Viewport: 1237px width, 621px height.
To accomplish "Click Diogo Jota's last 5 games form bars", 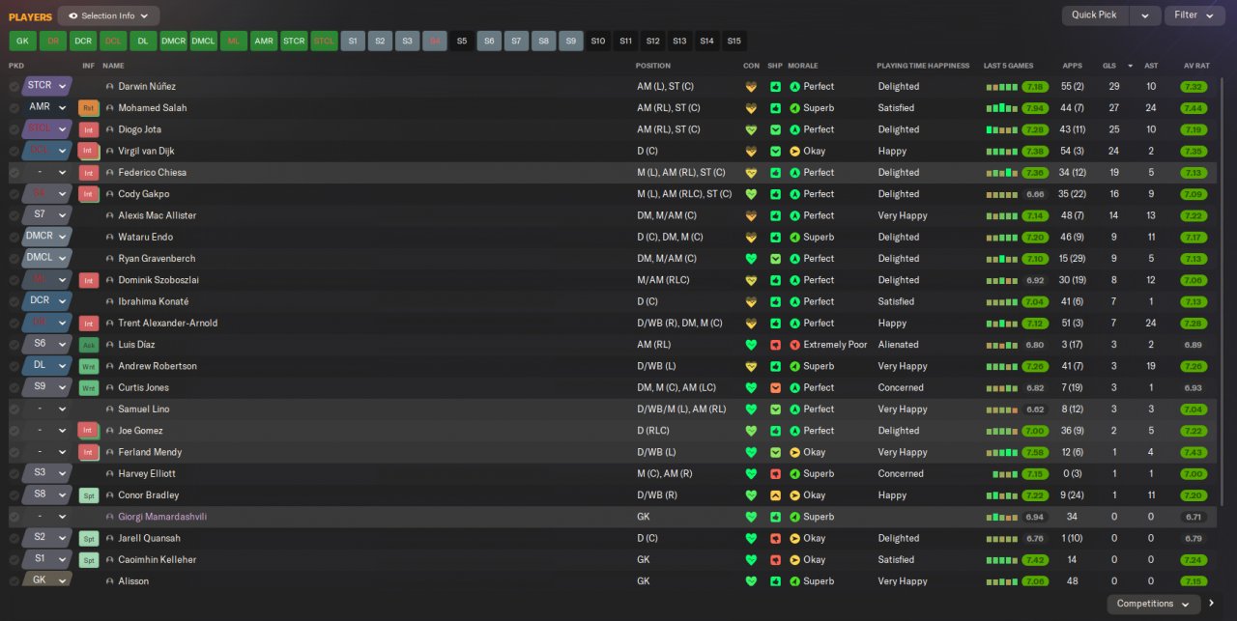I will (x=1002, y=129).
